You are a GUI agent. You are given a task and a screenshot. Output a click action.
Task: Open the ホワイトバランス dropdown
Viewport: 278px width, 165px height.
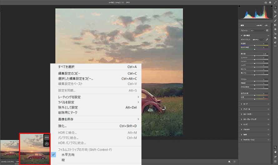tap(258, 40)
